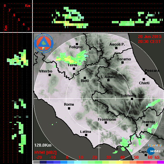Click the Protezione Civile Abruzzo logo
This screenshot has height=164, width=164.
pyautogui.click(x=44, y=43)
